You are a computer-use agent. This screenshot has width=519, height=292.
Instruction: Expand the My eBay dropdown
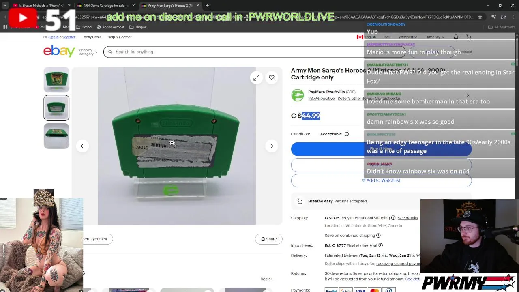[435, 37]
